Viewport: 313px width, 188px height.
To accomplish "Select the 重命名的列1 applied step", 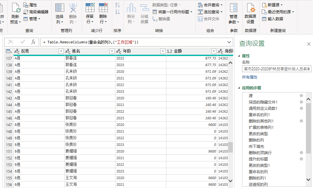I will point(259,115).
